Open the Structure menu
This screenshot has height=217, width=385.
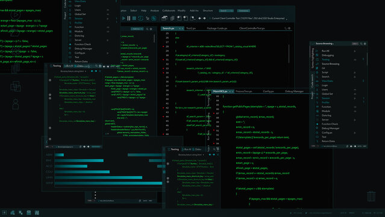pos(208,11)
